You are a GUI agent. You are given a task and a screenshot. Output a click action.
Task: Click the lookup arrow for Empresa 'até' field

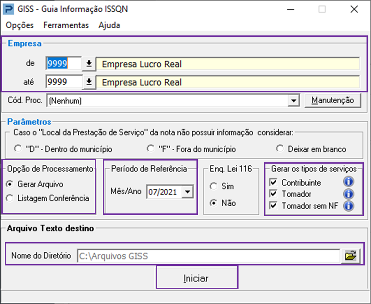(89, 82)
